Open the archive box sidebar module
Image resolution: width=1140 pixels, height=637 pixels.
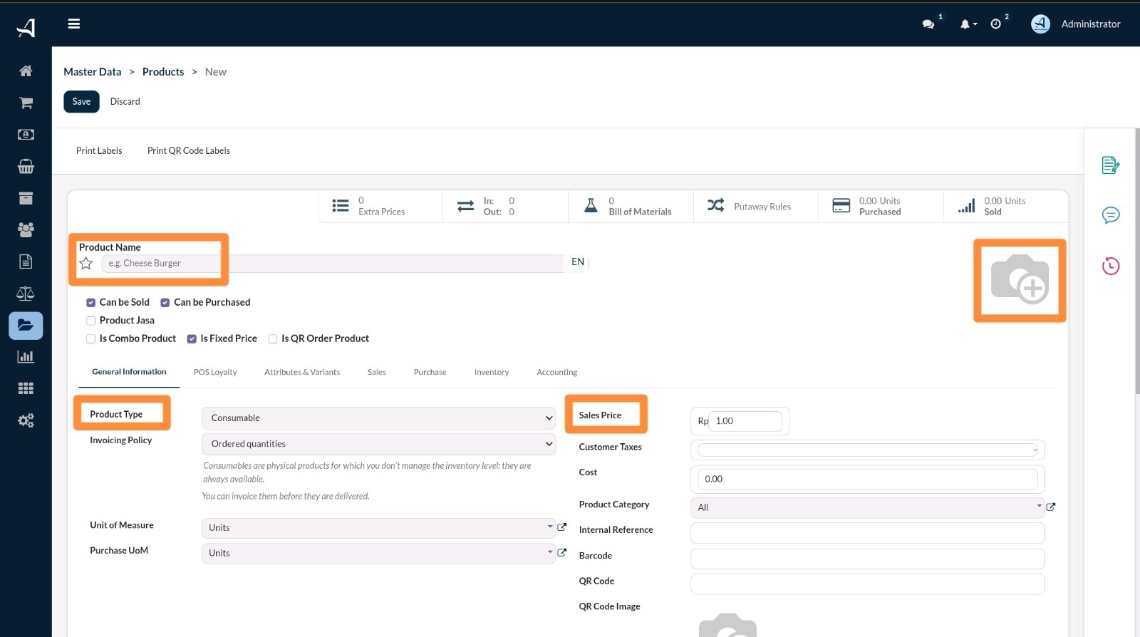tap(26, 198)
